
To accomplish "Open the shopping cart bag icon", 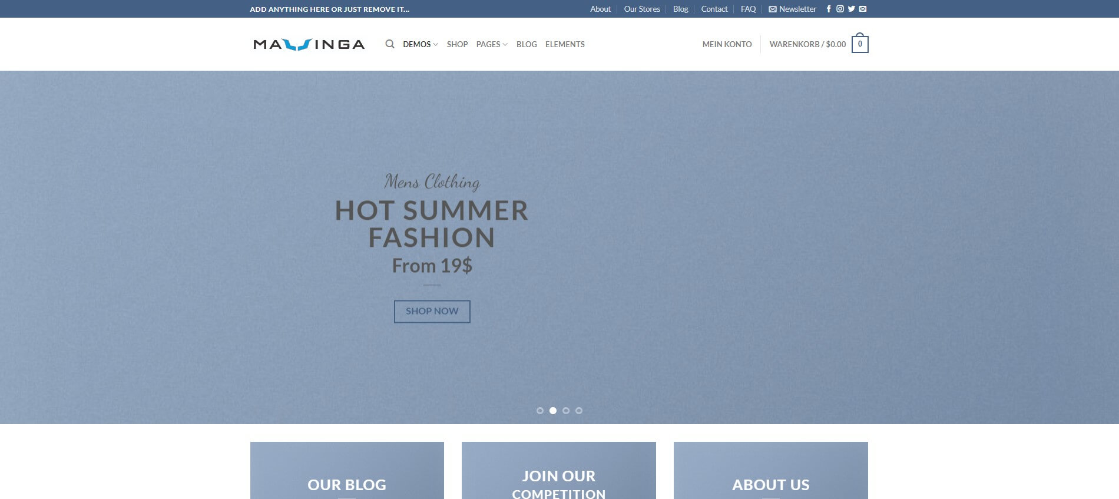I will coord(860,44).
